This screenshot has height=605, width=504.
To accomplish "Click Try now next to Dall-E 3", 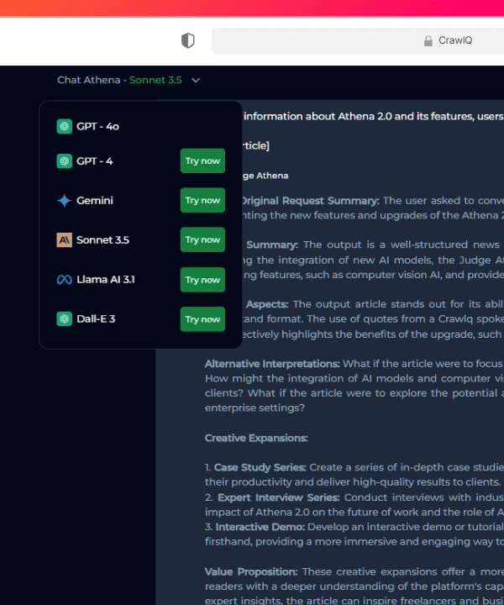I will [x=202, y=319].
